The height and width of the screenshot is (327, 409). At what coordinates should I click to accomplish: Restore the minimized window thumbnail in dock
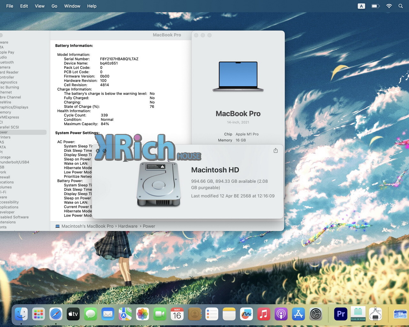tap(400, 314)
